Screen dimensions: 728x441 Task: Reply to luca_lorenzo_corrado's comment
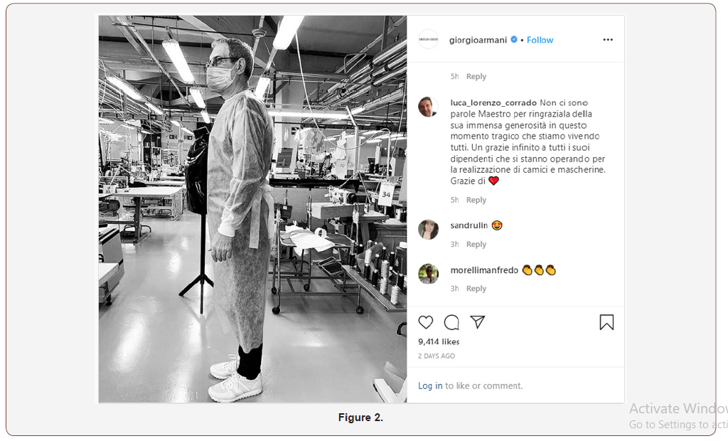(x=476, y=200)
